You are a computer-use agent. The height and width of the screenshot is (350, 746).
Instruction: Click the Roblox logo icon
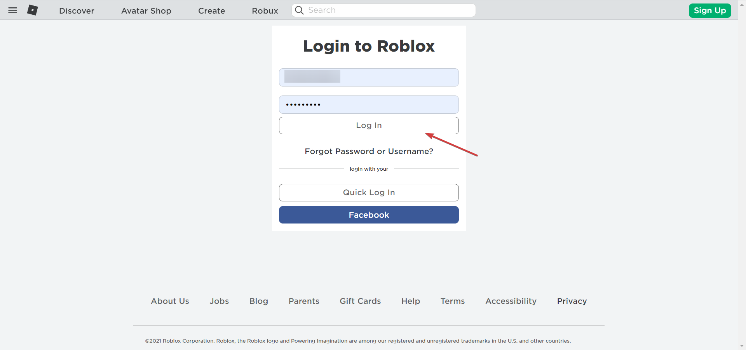point(32,10)
